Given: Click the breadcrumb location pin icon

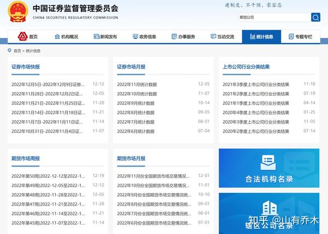Looking at the screenshot, I should 9,50.
